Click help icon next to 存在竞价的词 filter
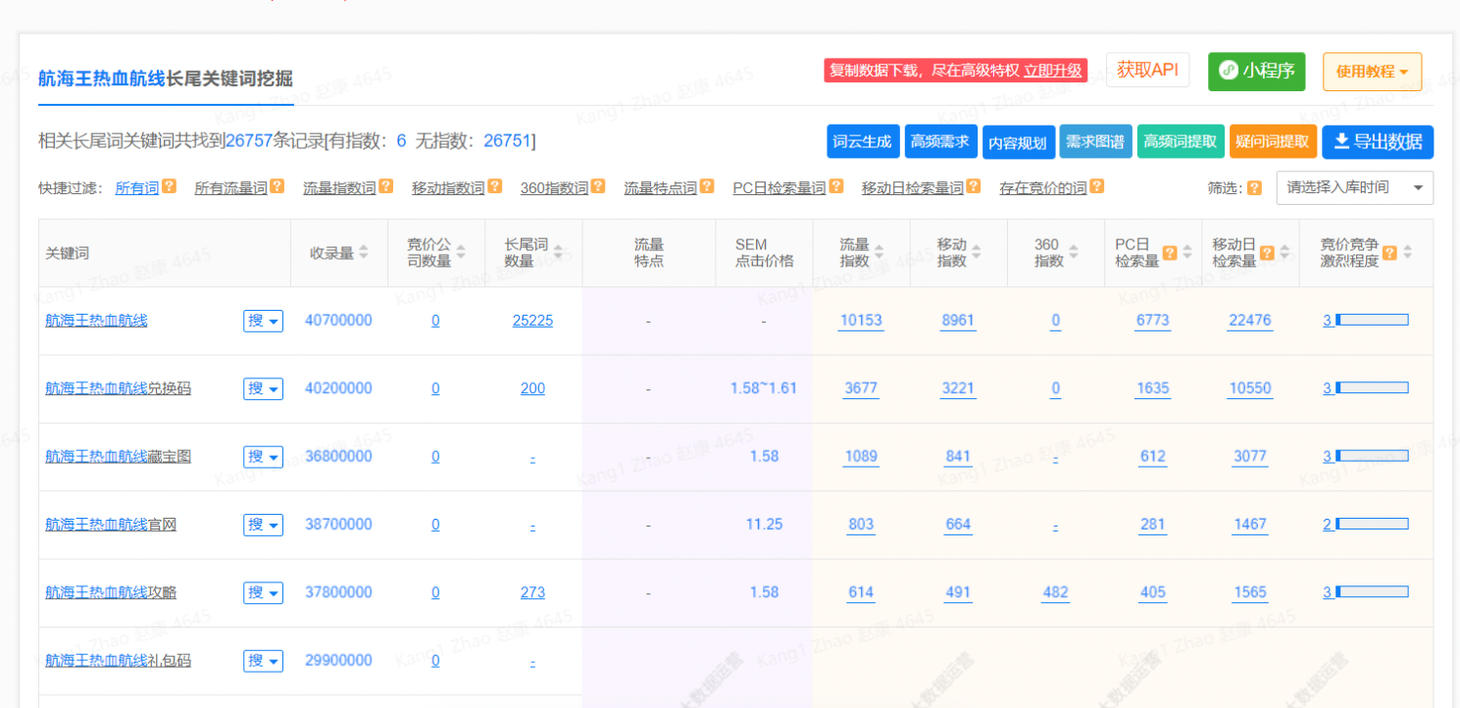Viewport: 1460px width, 708px height. (x=1097, y=185)
